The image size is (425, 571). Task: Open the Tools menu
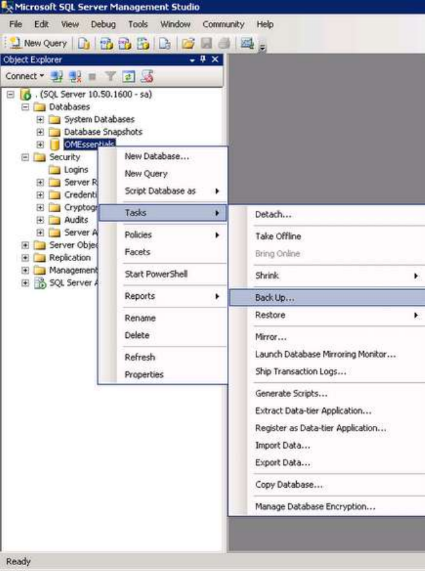tap(138, 24)
